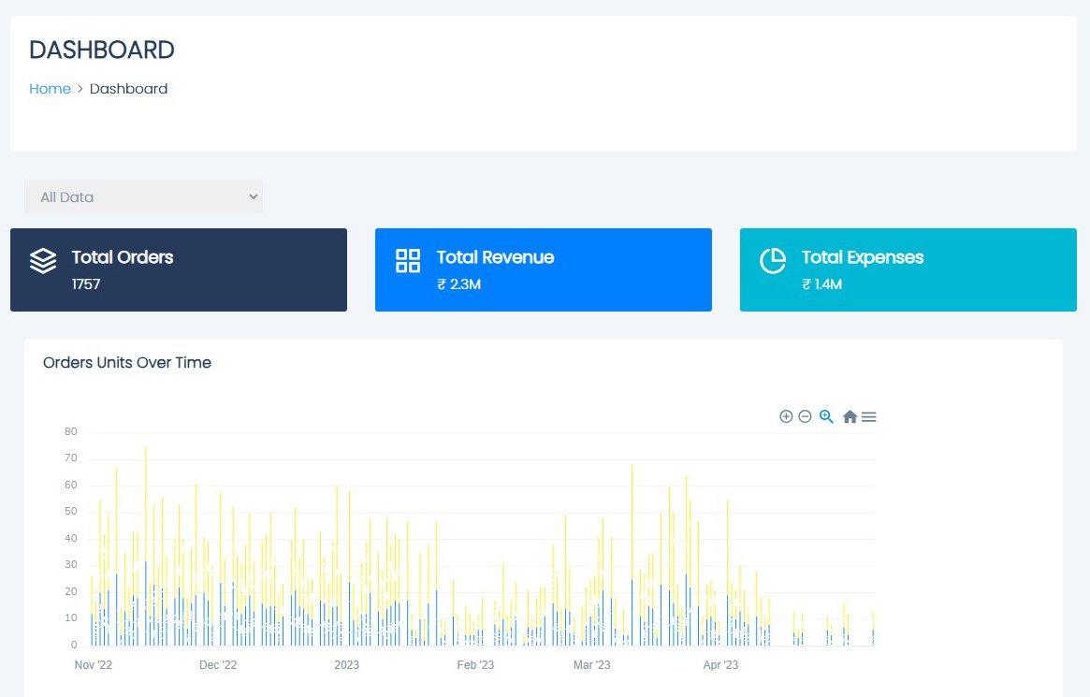Click the zoom out minus icon on chart
The image size is (1090, 697).
pyautogui.click(x=805, y=416)
